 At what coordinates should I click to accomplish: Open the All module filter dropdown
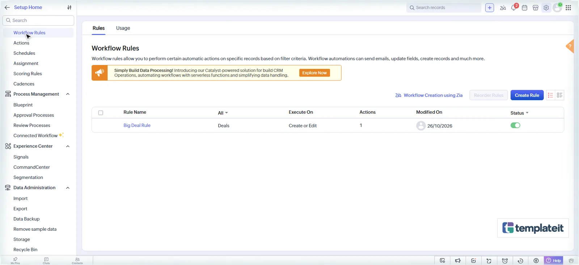(223, 113)
